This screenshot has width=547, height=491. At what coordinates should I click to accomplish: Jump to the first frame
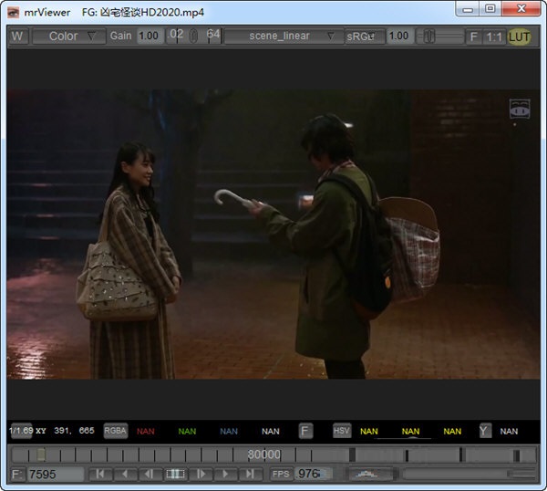coord(99,474)
